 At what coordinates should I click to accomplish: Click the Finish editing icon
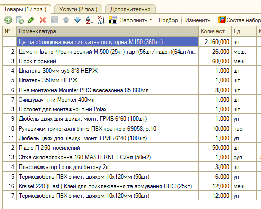click(x=55, y=20)
